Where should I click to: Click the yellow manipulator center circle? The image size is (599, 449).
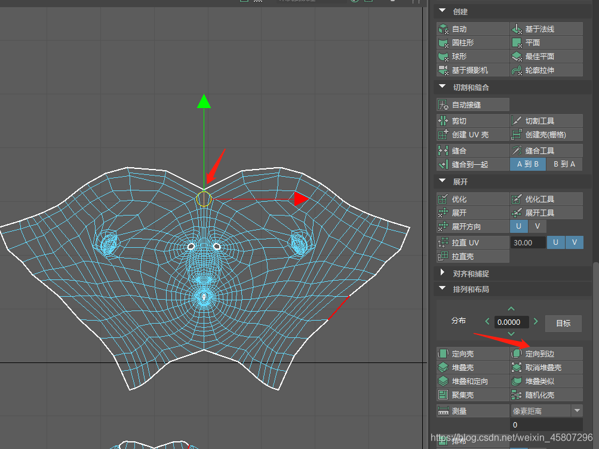(204, 199)
